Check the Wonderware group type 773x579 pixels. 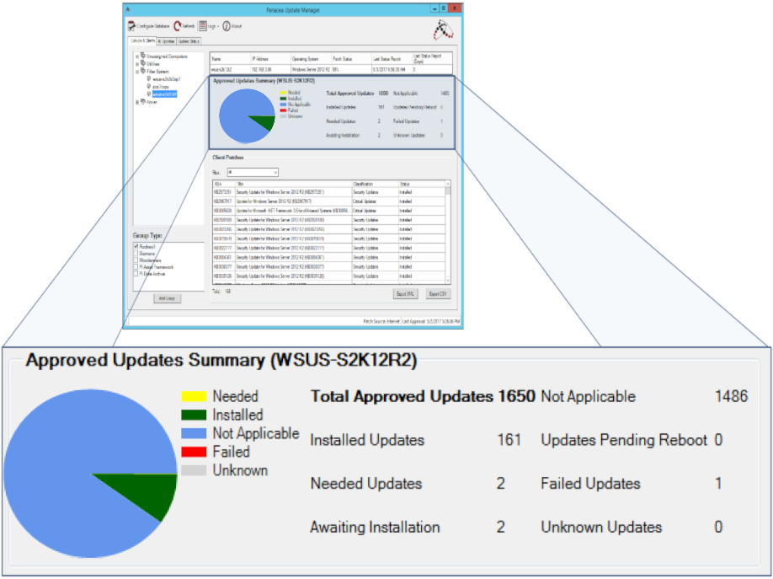(x=136, y=260)
